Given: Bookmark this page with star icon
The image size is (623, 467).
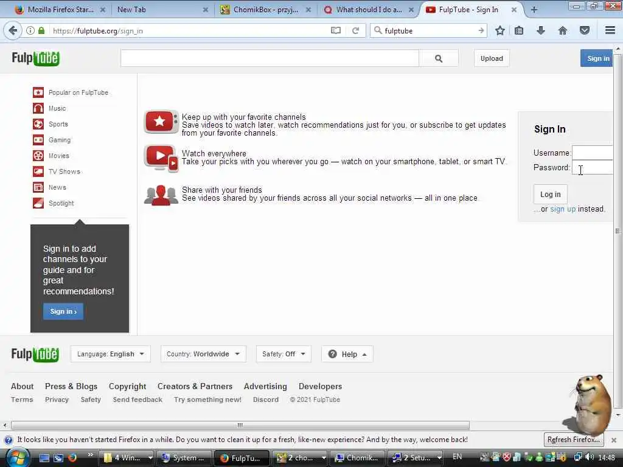Looking at the screenshot, I should tap(500, 30).
